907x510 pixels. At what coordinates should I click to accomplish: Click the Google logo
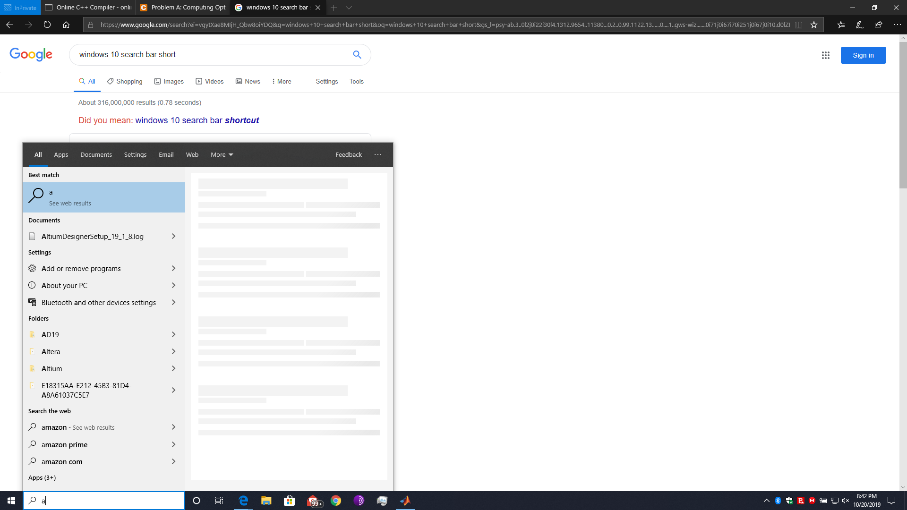pyautogui.click(x=31, y=55)
